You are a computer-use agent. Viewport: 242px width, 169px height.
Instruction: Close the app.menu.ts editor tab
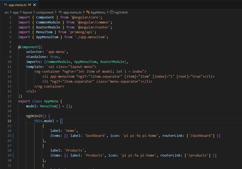[x=35, y=5]
